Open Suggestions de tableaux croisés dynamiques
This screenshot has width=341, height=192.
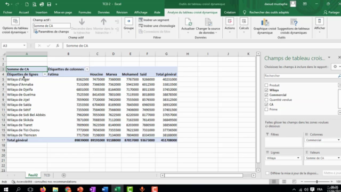pos(294,26)
